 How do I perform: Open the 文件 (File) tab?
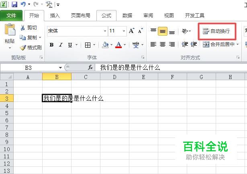click(x=11, y=15)
